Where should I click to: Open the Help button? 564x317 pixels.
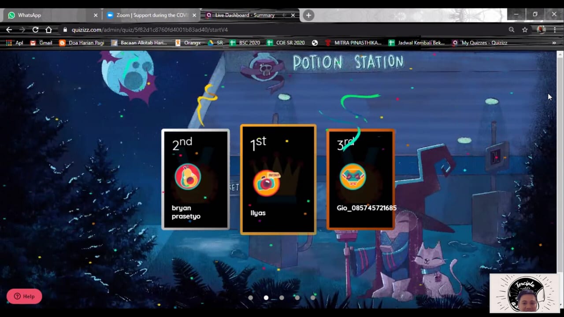point(24,296)
